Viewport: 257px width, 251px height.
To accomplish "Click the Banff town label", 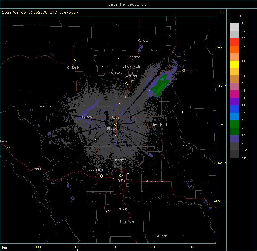I will pyautogui.click(x=37, y=169).
